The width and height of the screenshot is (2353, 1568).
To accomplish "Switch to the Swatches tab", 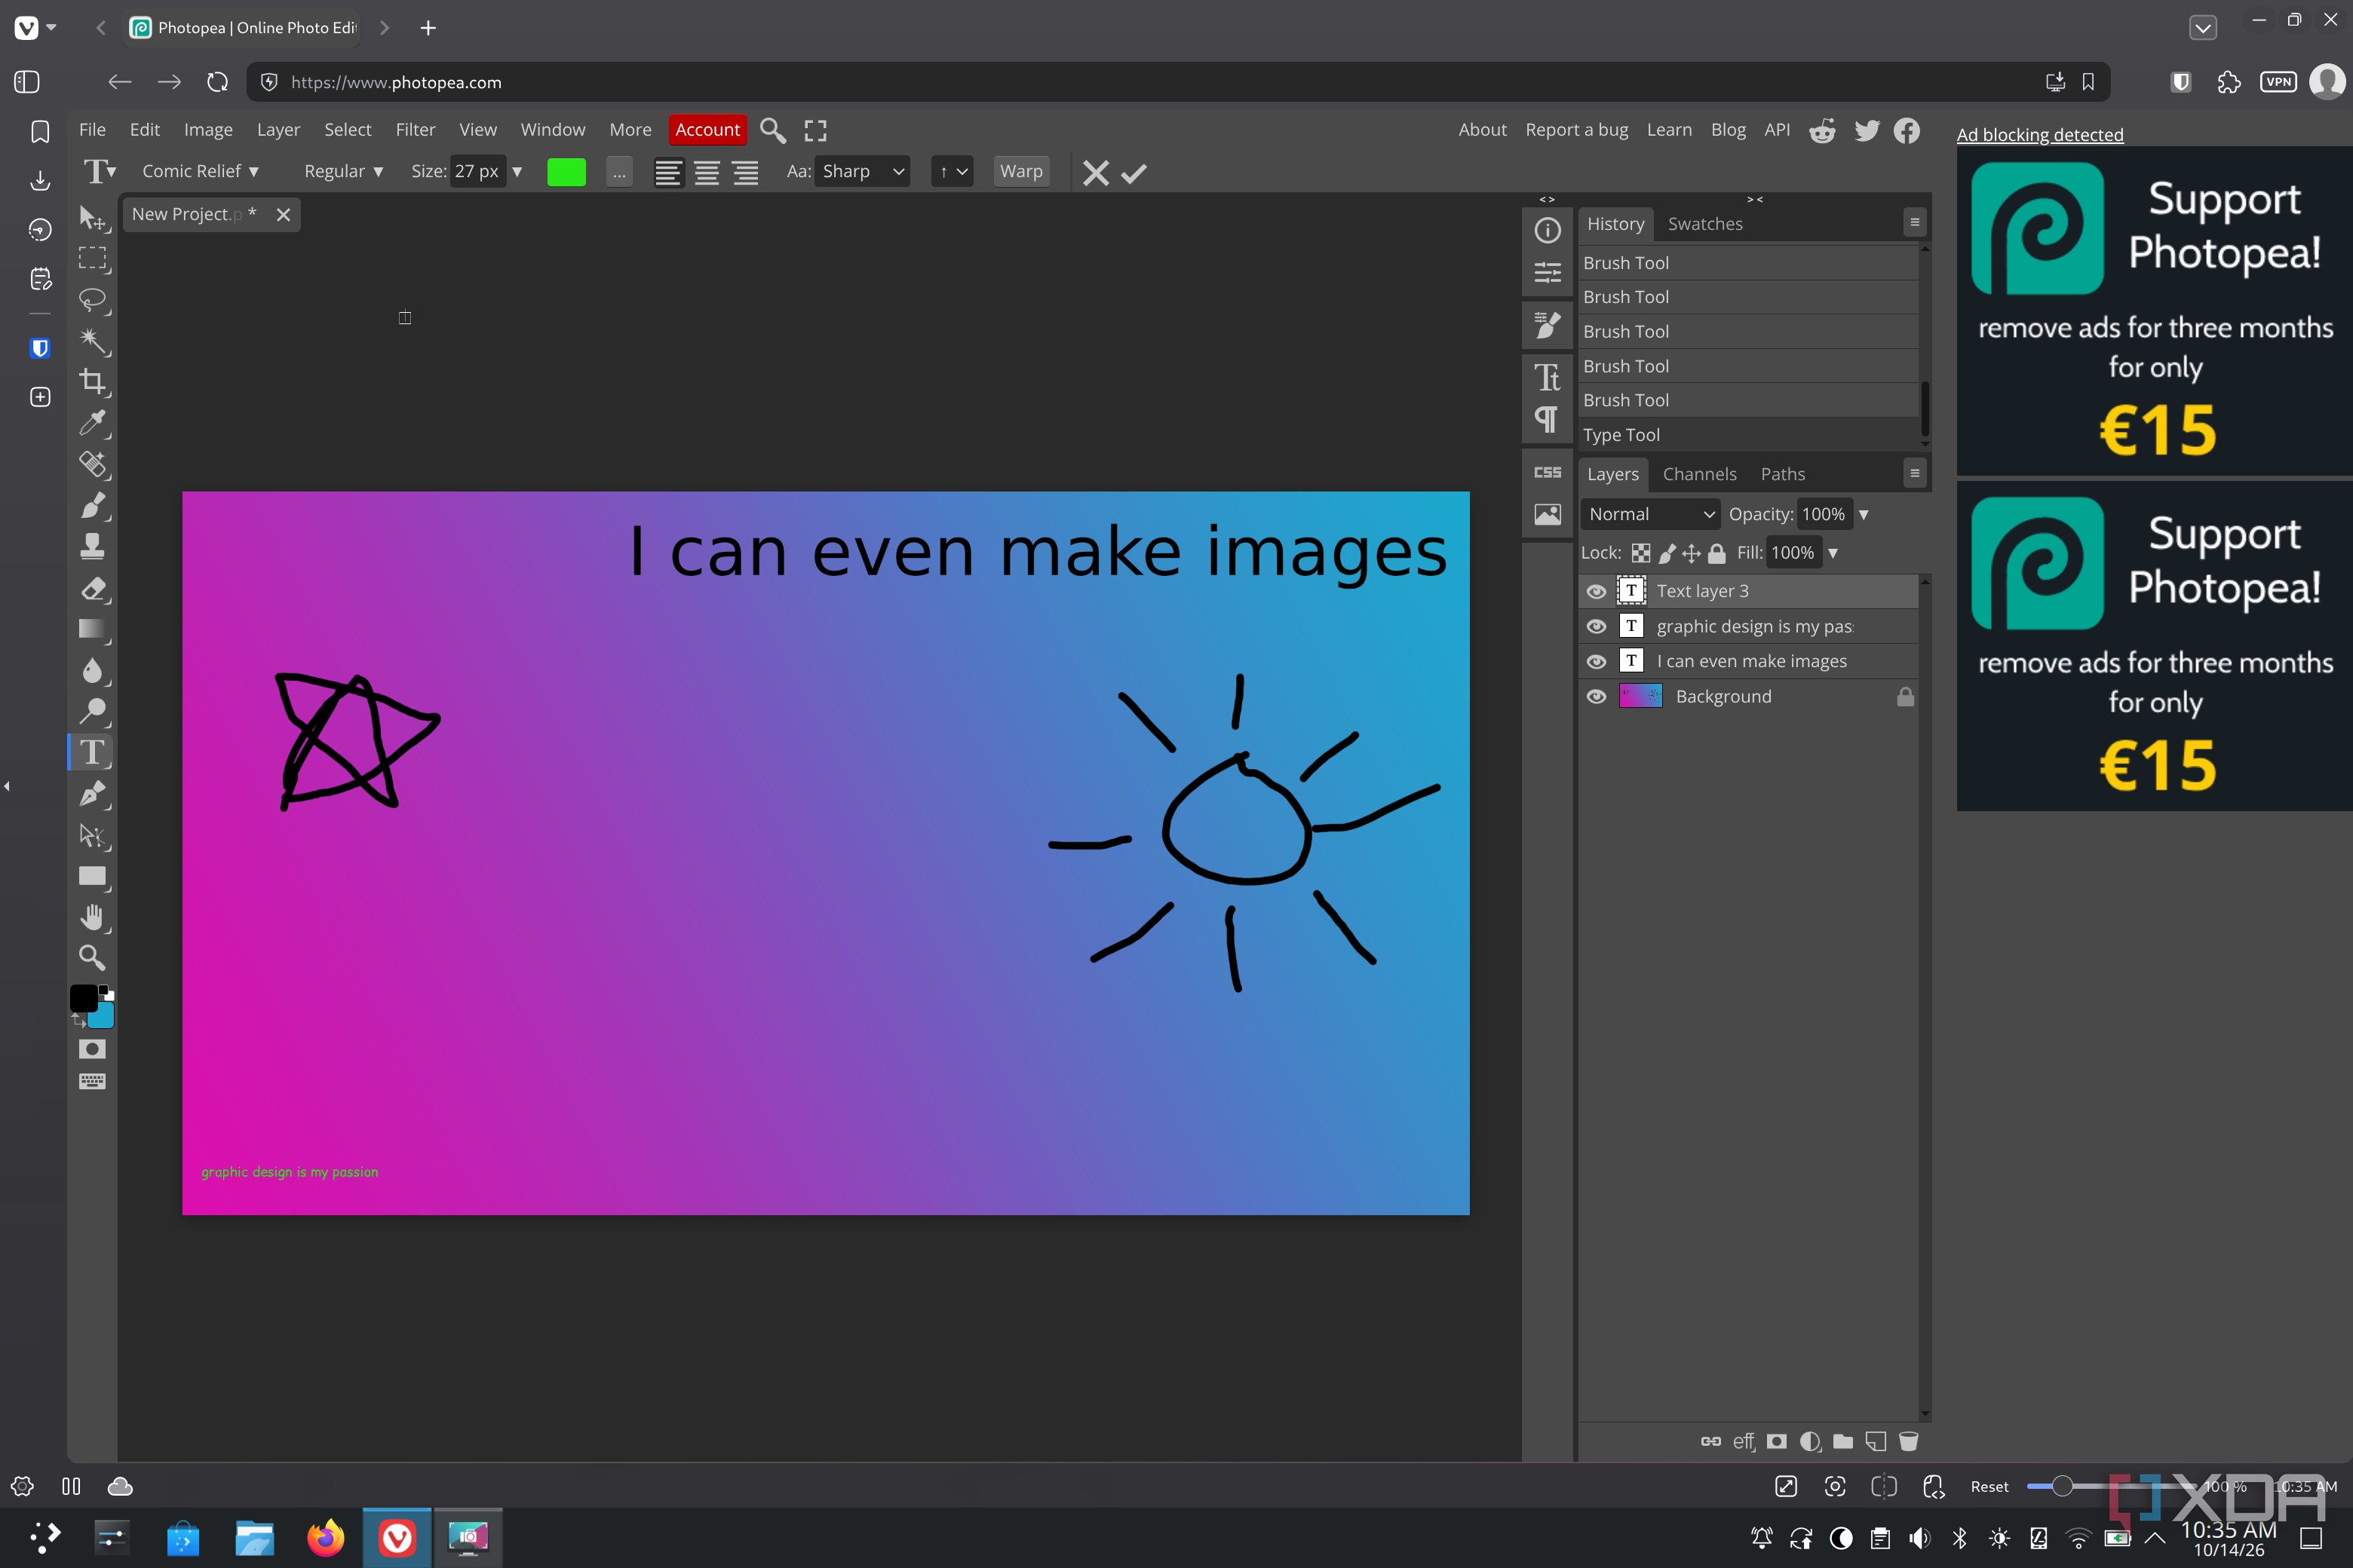I will click(1704, 224).
